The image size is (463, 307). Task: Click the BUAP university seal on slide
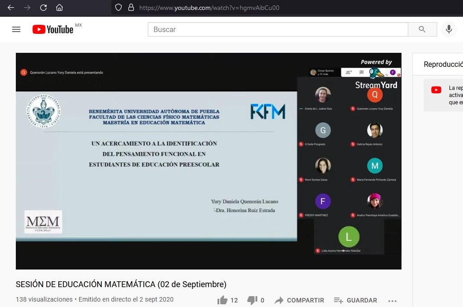click(43, 112)
